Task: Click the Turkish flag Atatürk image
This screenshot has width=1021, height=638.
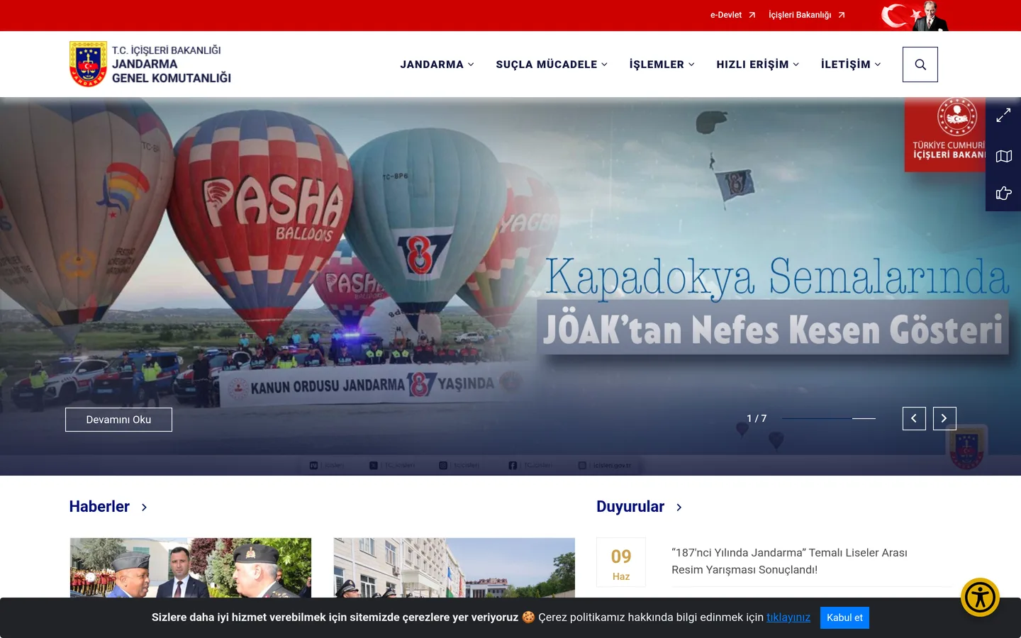Action: pos(915,16)
